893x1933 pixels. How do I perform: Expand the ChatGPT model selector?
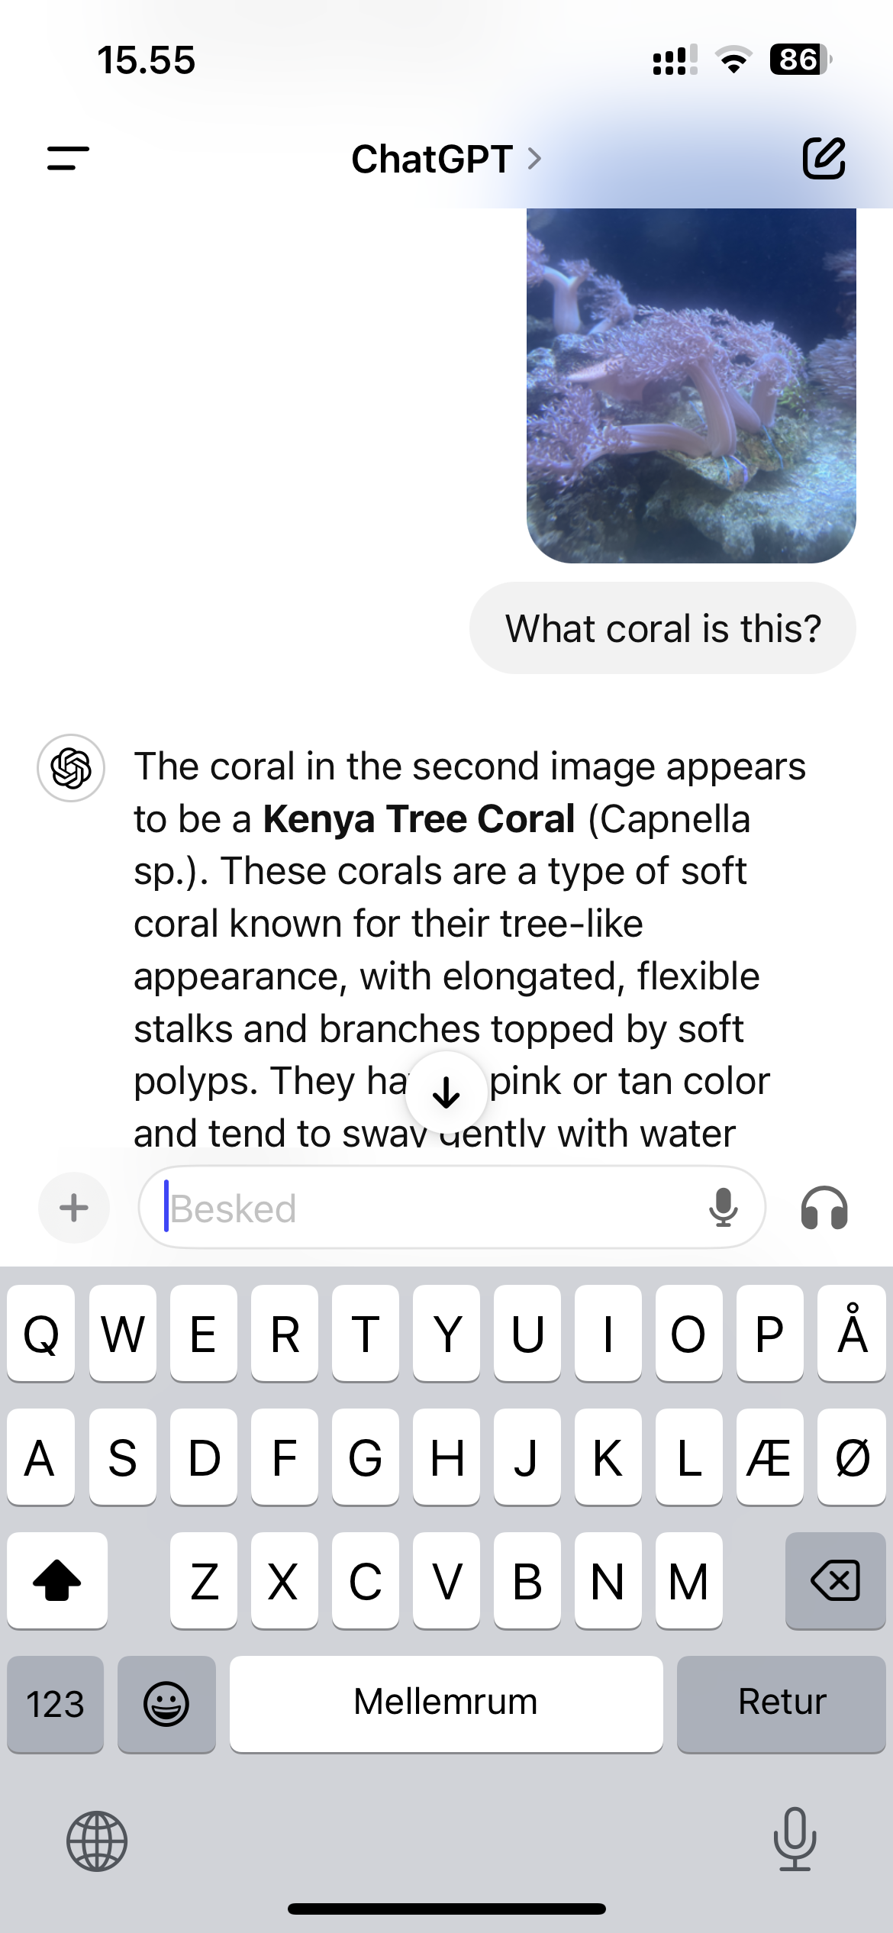tap(446, 159)
